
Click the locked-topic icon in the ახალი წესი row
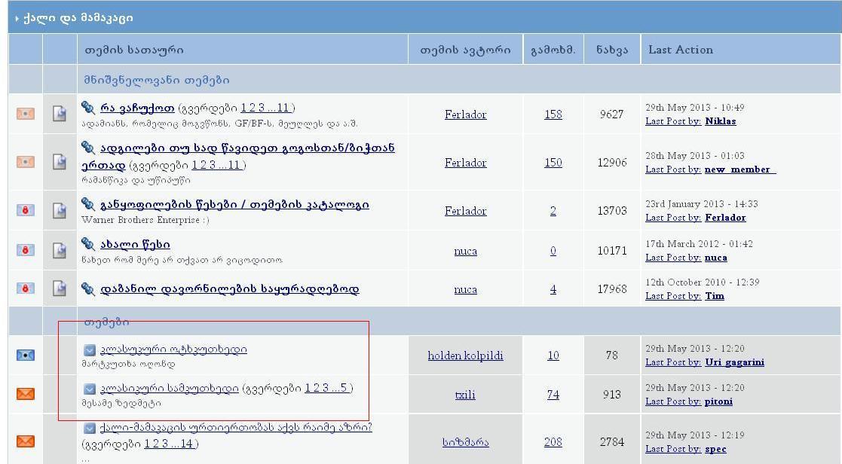pos(25,250)
